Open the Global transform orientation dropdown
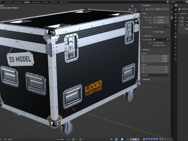This screenshot has width=188, height=141. 61,139
